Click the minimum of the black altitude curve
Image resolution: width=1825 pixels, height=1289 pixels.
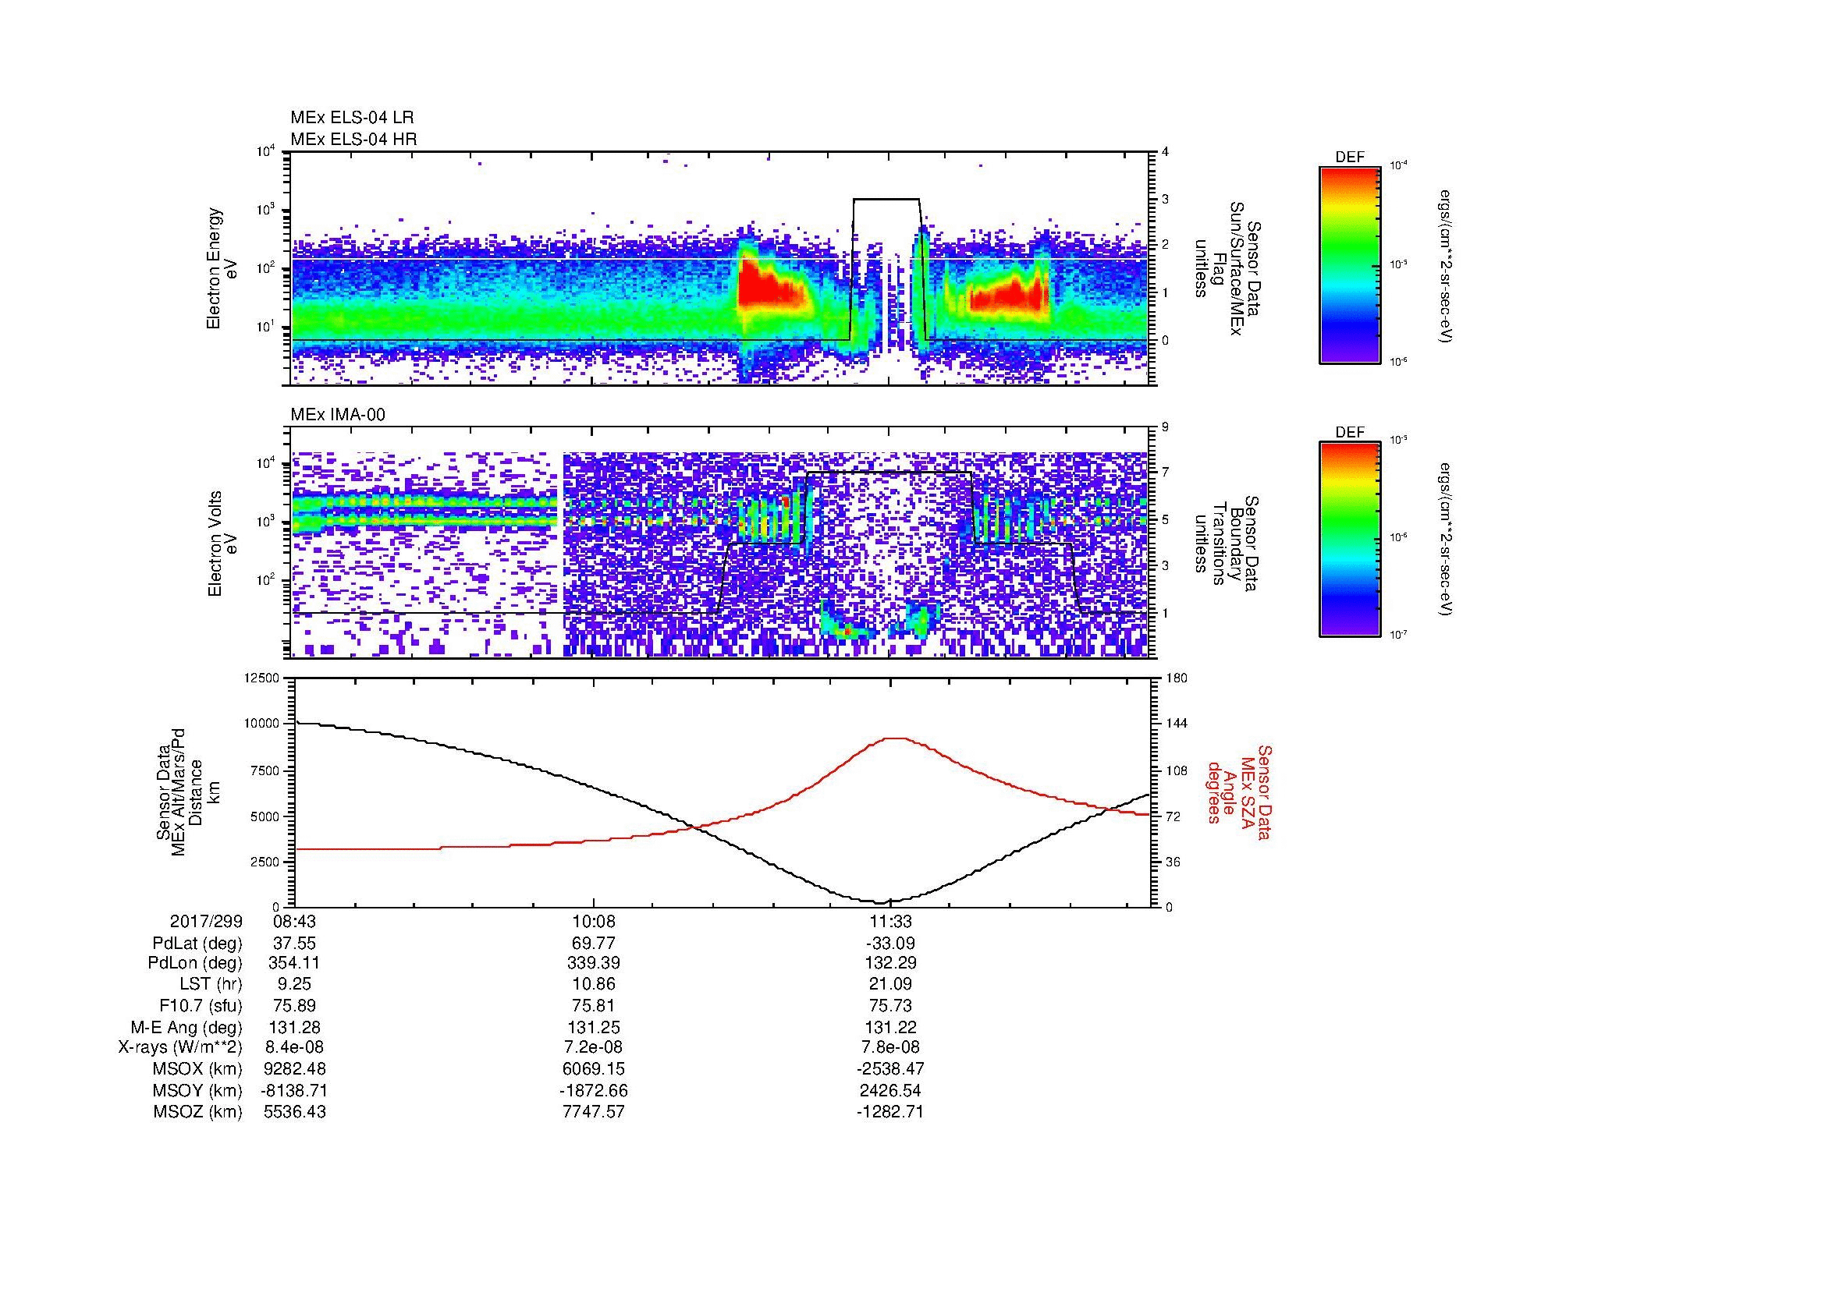pos(880,902)
